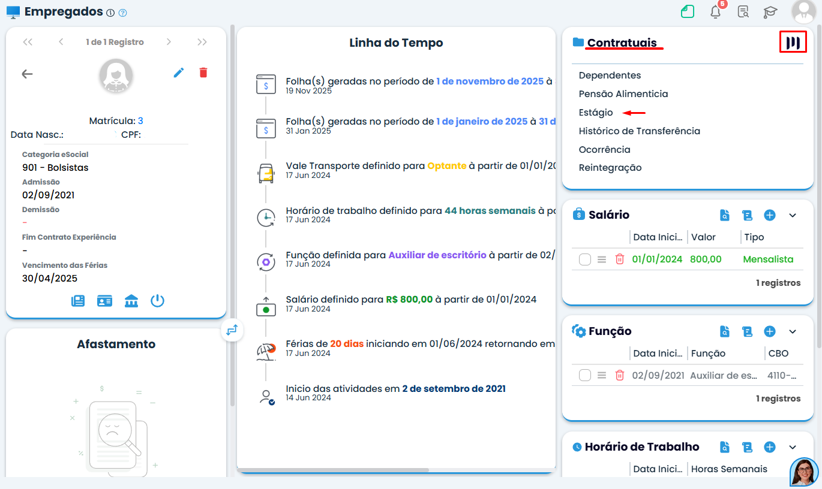Open Reintegração in Contratuais menu

[610, 168]
